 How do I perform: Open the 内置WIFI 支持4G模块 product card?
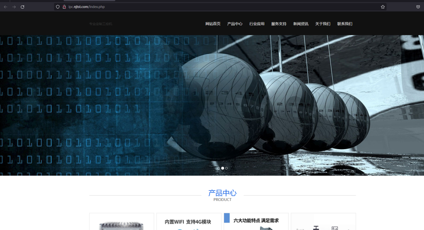188,222
